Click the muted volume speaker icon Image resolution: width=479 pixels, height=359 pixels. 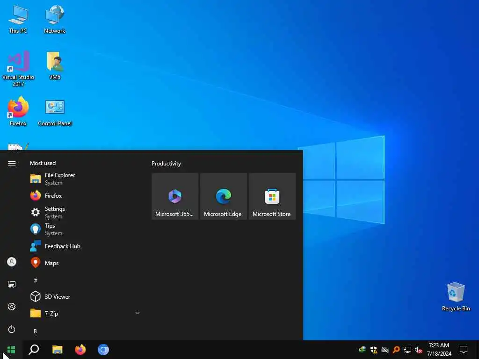(418, 350)
